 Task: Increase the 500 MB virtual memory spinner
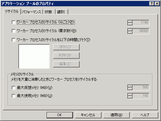[130, 86]
